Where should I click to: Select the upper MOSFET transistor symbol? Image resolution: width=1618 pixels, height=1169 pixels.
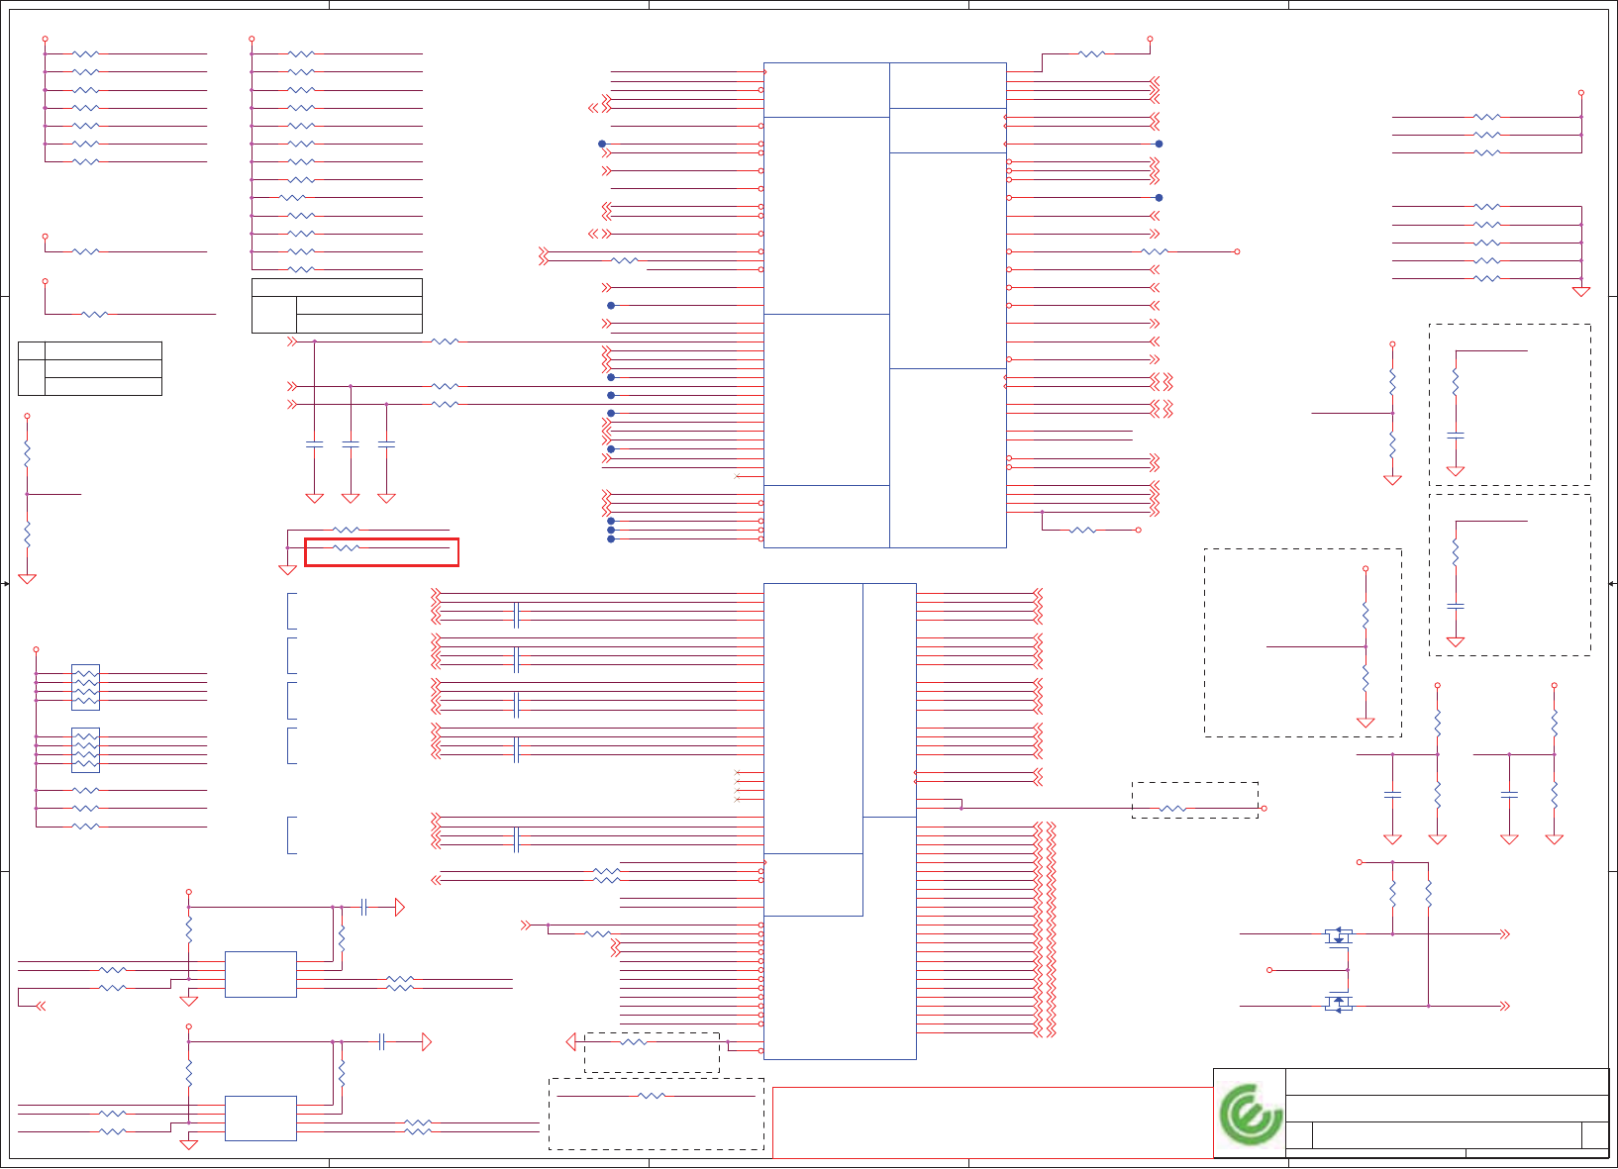[x=1339, y=934]
